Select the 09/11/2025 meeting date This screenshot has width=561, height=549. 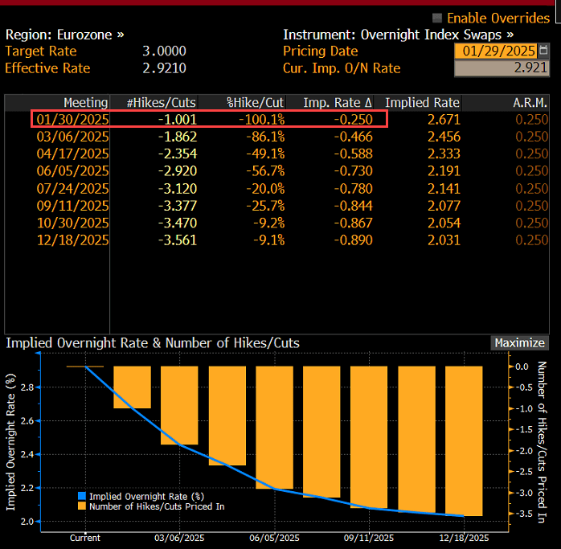click(72, 206)
